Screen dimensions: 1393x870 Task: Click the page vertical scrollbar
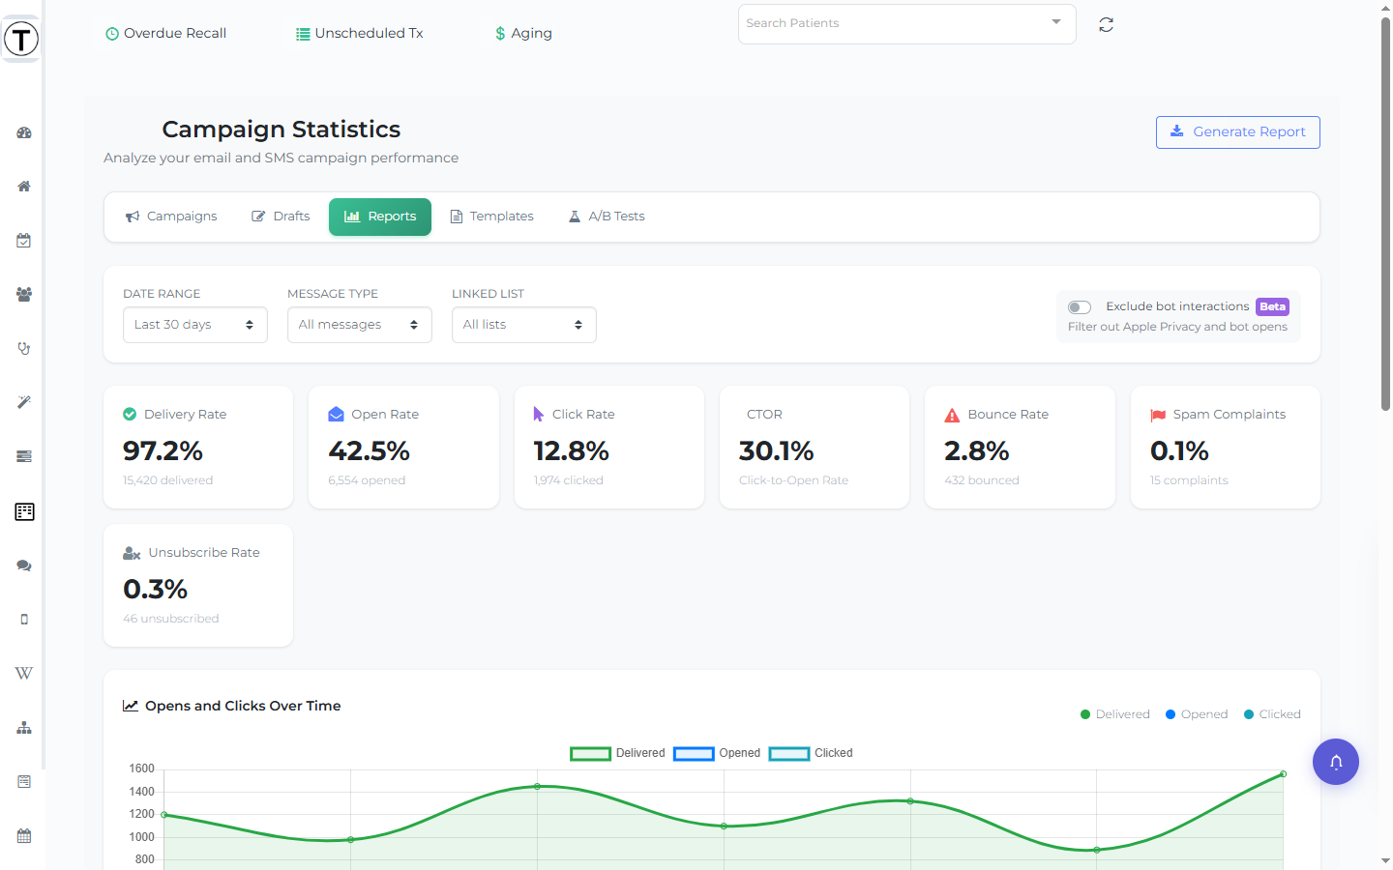point(1385,213)
